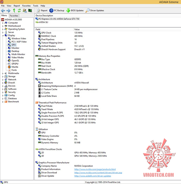Switch to the Favorites tab in sidebar
Viewport: 181px width, 184px height.
[14, 16]
